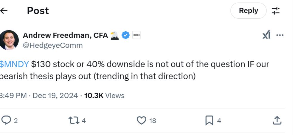Click the Dec 19, 2024 timestamp
This screenshot has width=298, height=135.
pos(55,96)
